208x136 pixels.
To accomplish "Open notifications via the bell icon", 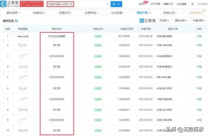I will click(192, 4).
